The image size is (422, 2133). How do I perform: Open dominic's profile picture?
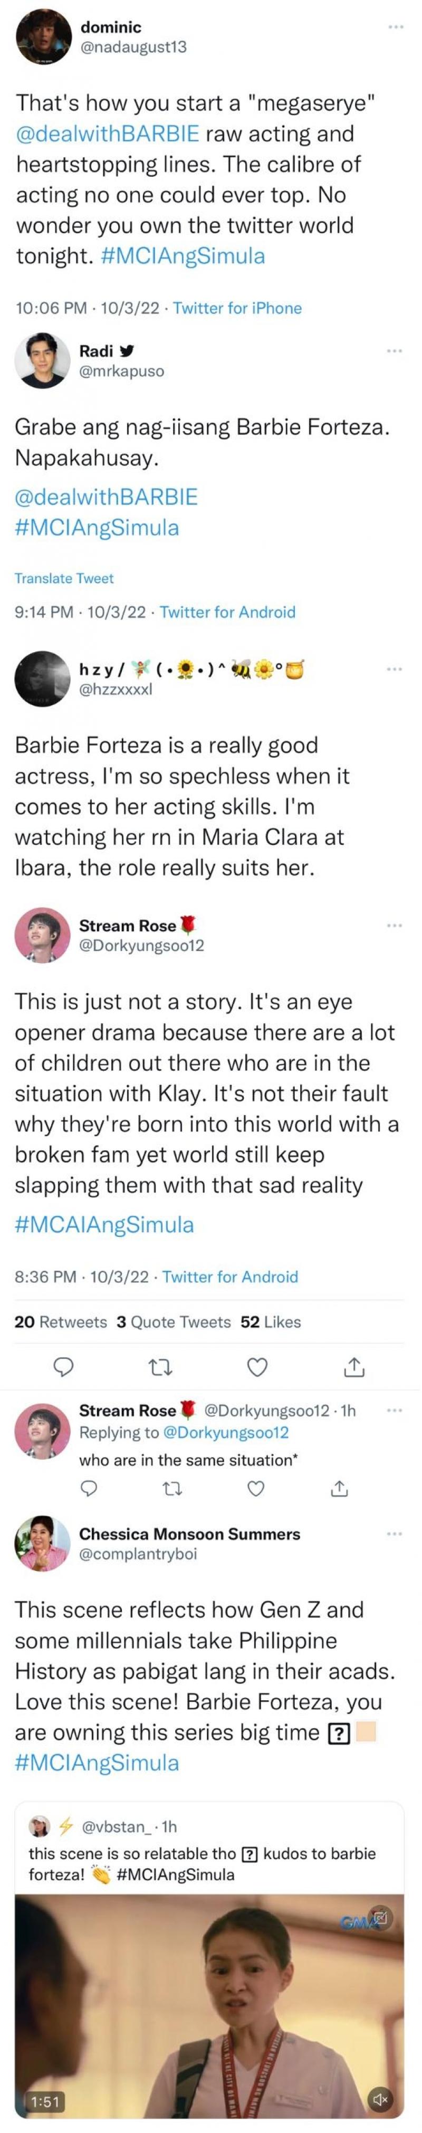(x=43, y=36)
